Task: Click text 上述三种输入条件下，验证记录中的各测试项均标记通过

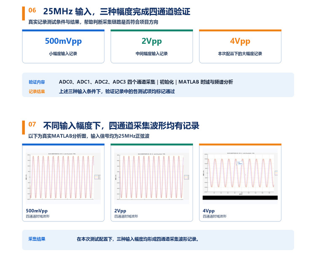Action: pyautogui.click(x=117, y=91)
